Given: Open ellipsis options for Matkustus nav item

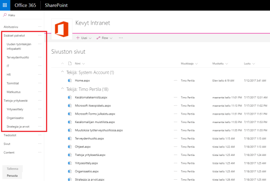Looking at the screenshot, I should pyautogui.click(x=40, y=92).
